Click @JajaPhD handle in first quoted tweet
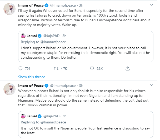Viewport: 160px width, 140px height. click(x=51, y=36)
